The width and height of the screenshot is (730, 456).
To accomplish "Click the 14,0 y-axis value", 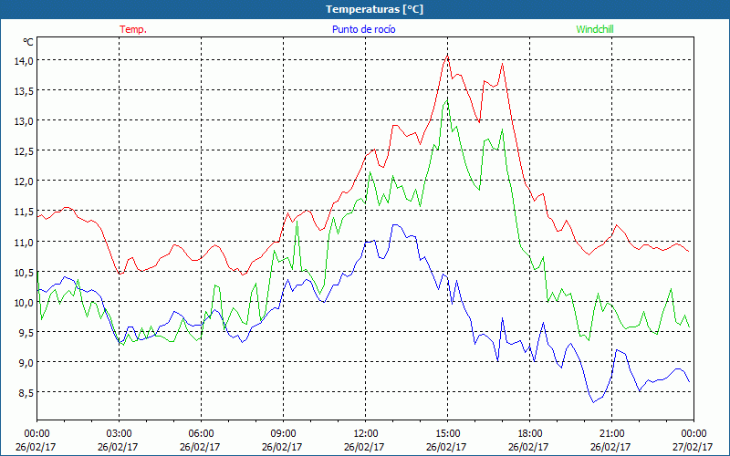I will (x=24, y=60).
